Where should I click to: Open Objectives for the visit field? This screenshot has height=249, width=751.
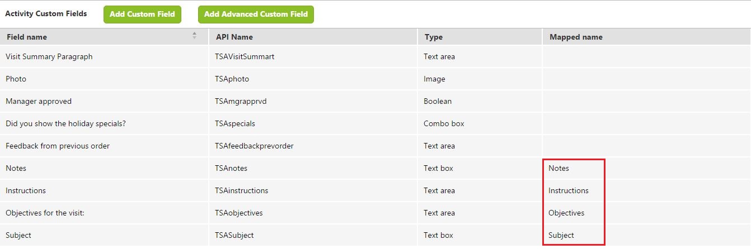[45, 213]
